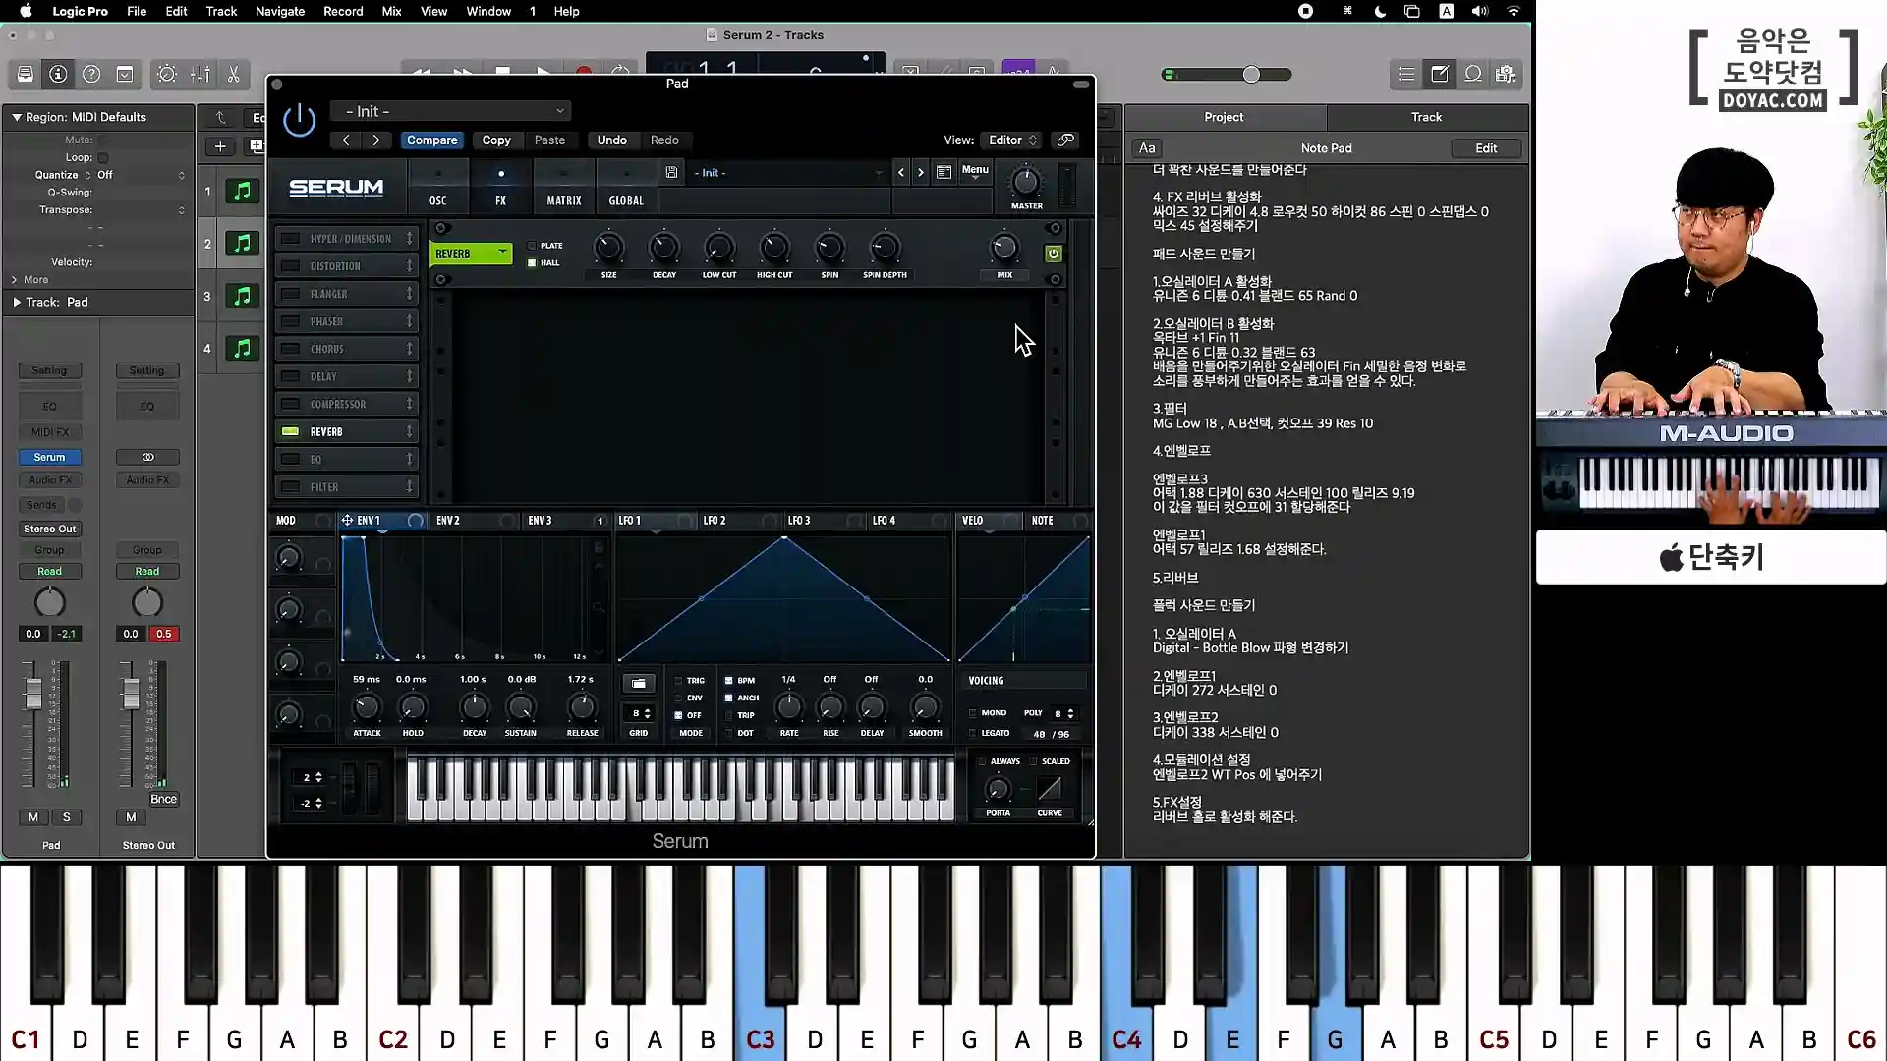The image size is (1887, 1061).
Task: Click the plugin link chain icon
Action: coord(1065,140)
